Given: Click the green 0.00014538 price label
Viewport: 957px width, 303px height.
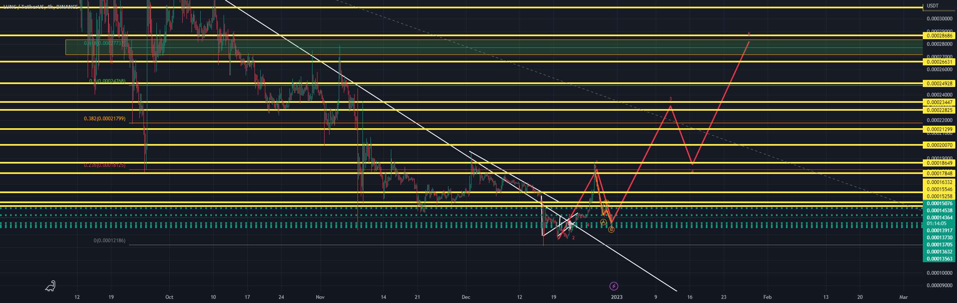Looking at the screenshot, I should pyautogui.click(x=939, y=211).
